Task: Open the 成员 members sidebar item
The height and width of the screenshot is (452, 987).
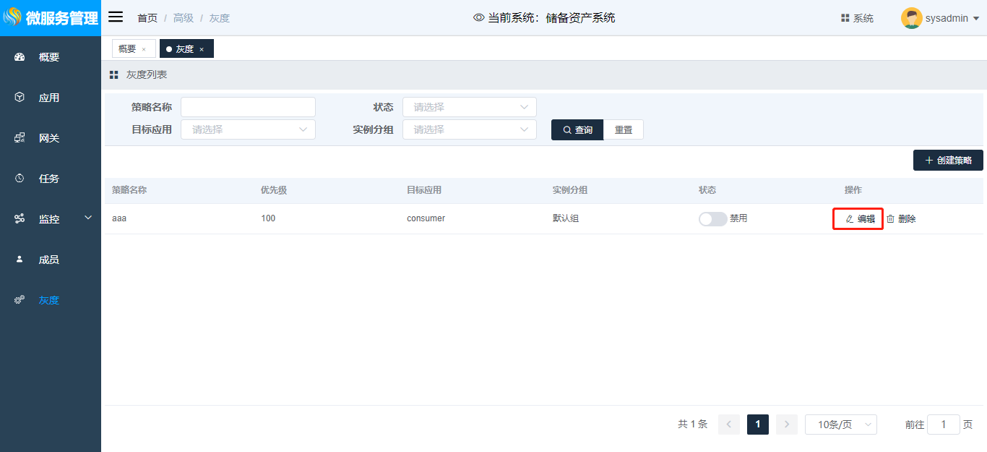Action: tap(48, 260)
